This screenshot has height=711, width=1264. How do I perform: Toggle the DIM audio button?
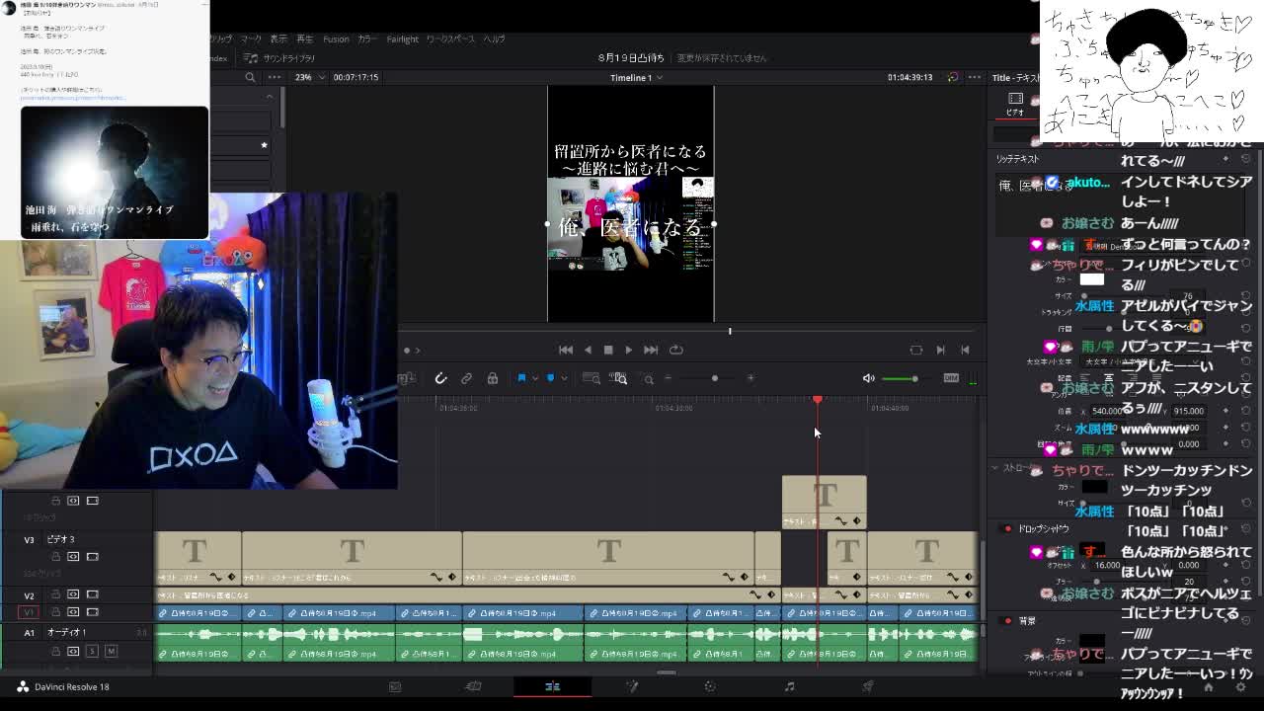[951, 378]
